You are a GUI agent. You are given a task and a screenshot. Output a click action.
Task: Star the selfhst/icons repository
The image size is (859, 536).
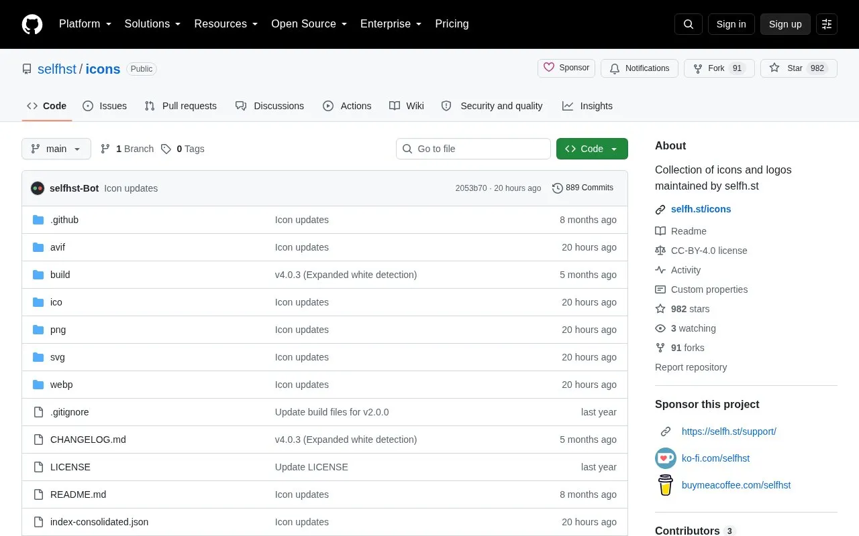pyautogui.click(x=799, y=68)
